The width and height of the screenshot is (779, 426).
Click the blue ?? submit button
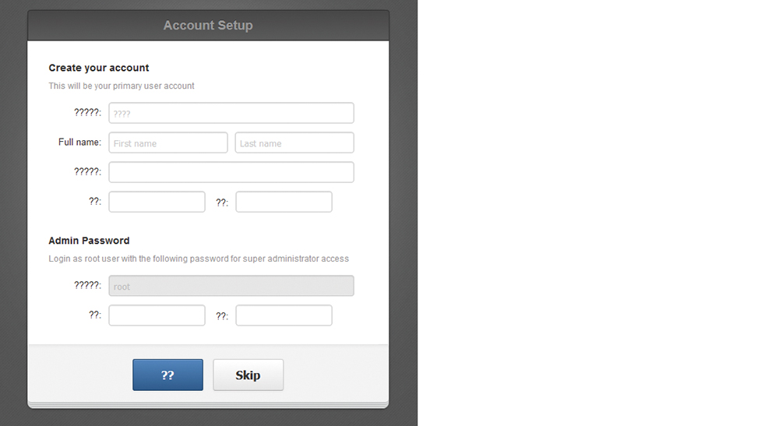click(167, 375)
